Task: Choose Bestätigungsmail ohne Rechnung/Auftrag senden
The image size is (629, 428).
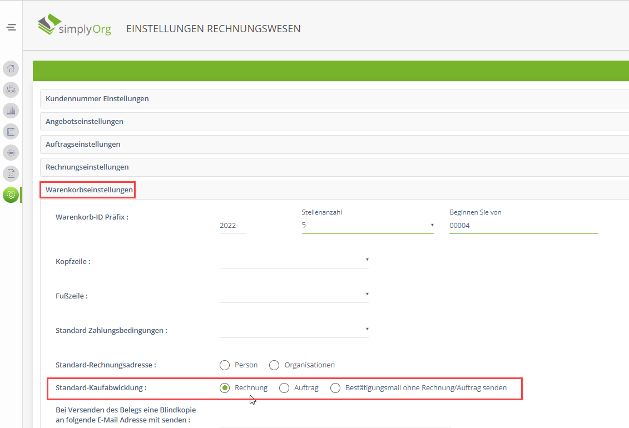Action: 335,388
